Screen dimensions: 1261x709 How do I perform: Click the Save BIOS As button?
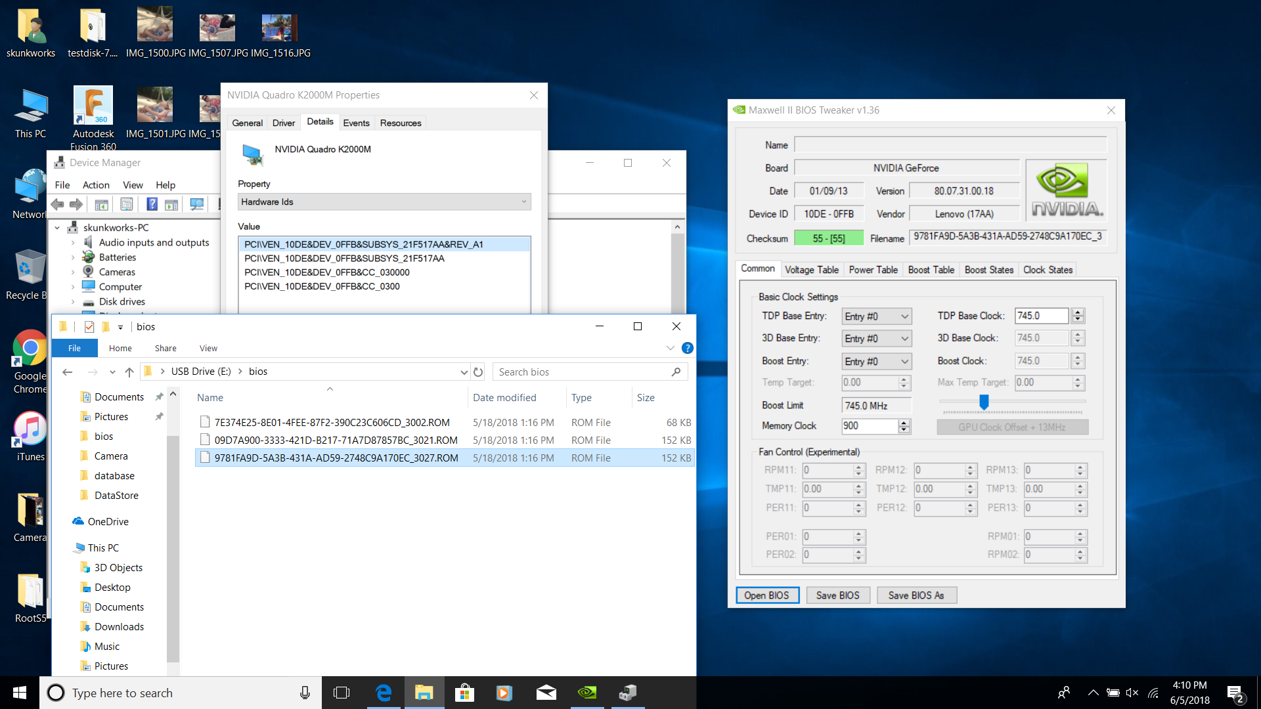click(916, 595)
